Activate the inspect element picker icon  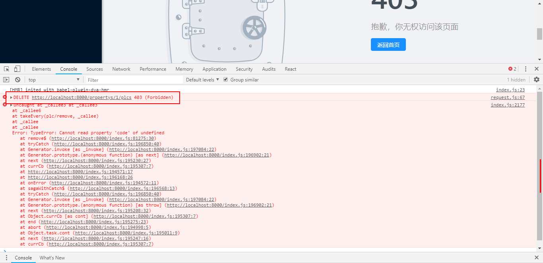7,69
